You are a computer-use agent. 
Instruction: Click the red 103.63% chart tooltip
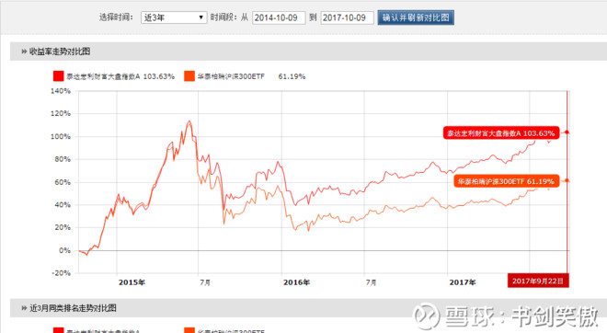pos(501,132)
